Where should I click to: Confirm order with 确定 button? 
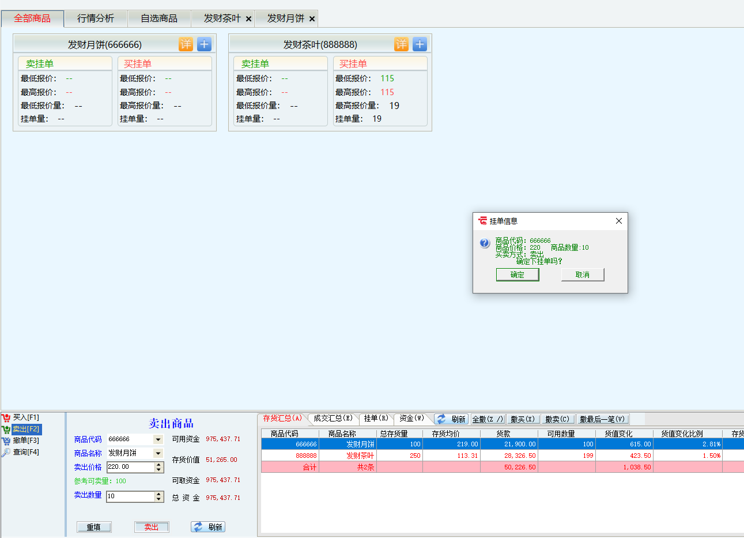tap(518, 274)
